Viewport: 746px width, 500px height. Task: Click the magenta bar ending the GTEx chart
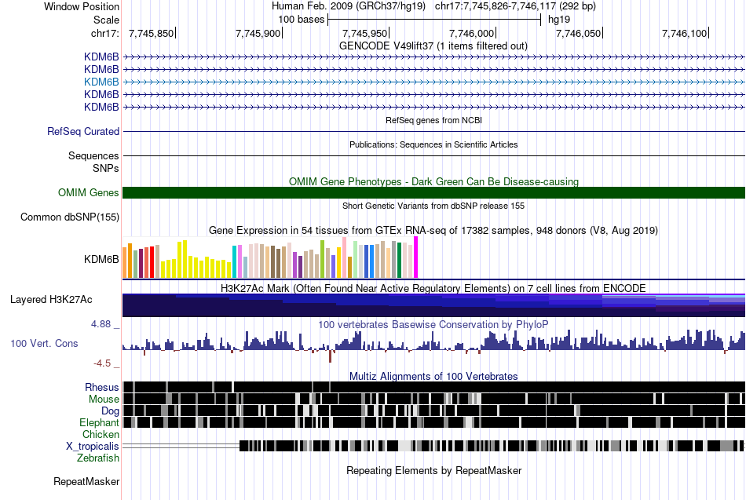click(x=416, y=257)
